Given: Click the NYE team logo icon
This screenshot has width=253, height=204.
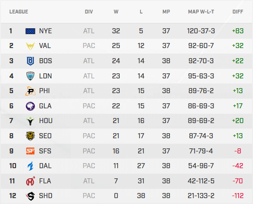Looking at the screenshot, I should (31, 31).
